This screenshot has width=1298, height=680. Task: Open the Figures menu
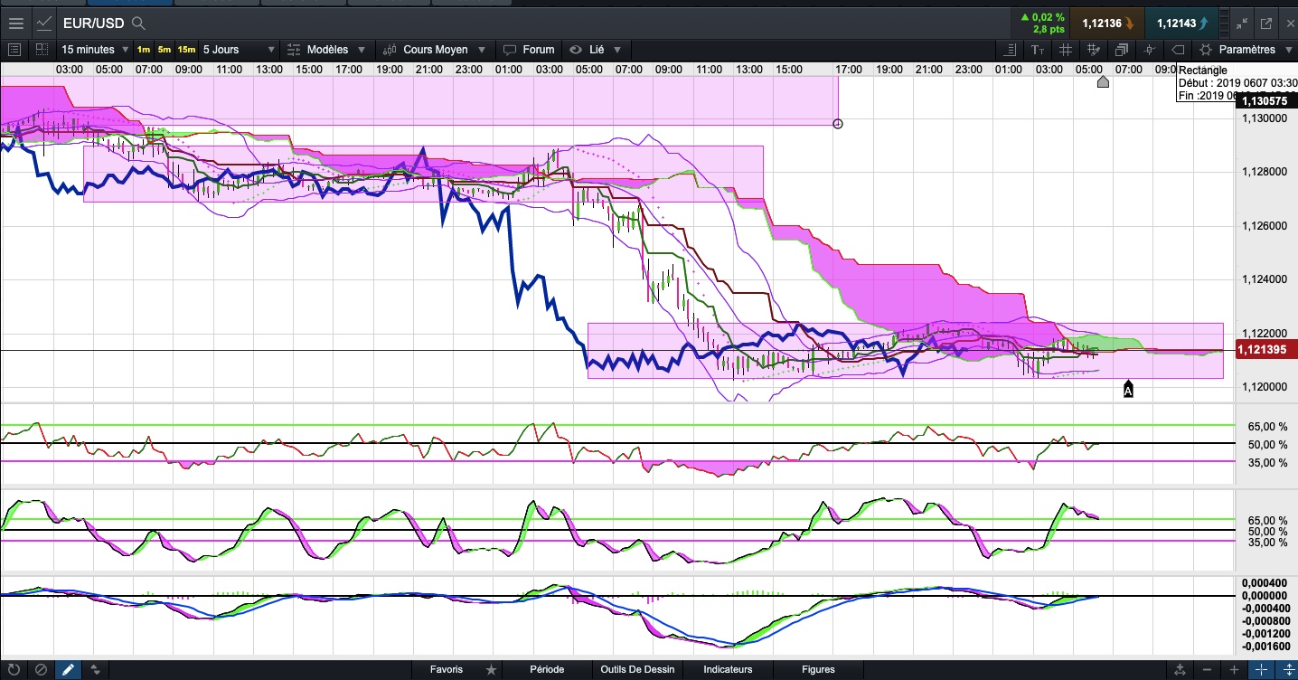point(818,670)
